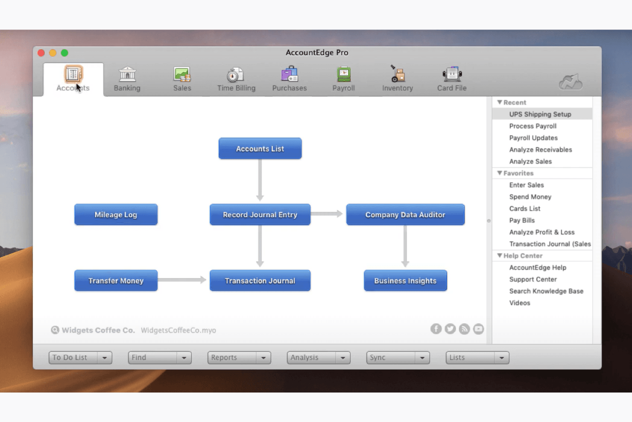The width and height of the screenshot is (632, 422).
Task: Open Payroll Updates from Recent
Action: pyautogui.click(x=533, y=138)
